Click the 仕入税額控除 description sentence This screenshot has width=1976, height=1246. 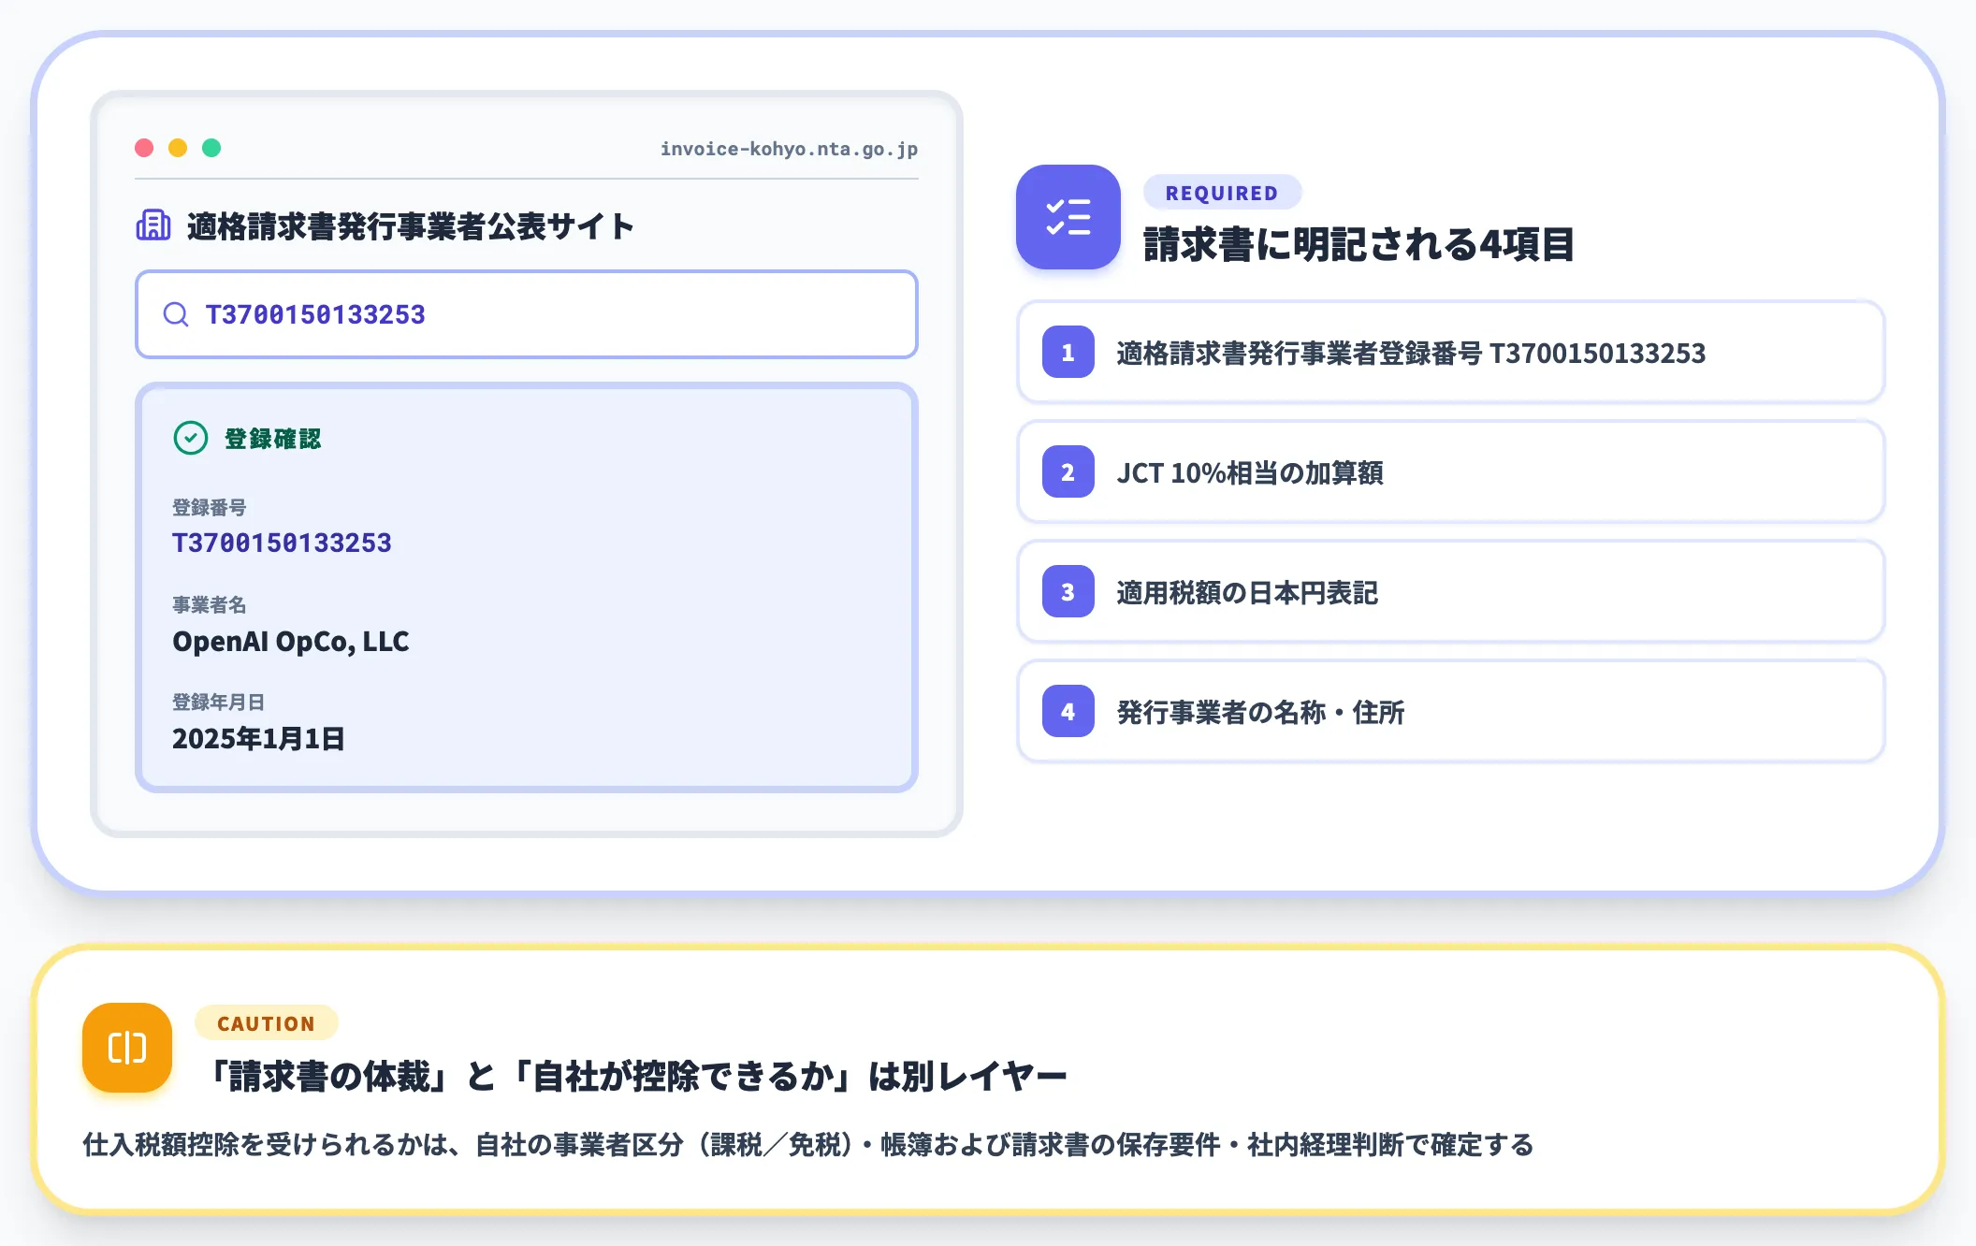point(808,1144)
